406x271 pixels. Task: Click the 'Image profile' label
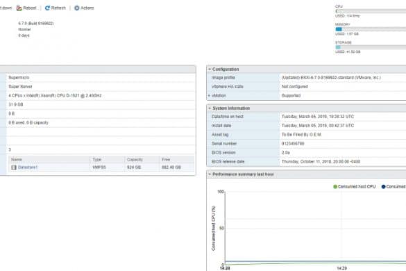click(x=223, y=78)
